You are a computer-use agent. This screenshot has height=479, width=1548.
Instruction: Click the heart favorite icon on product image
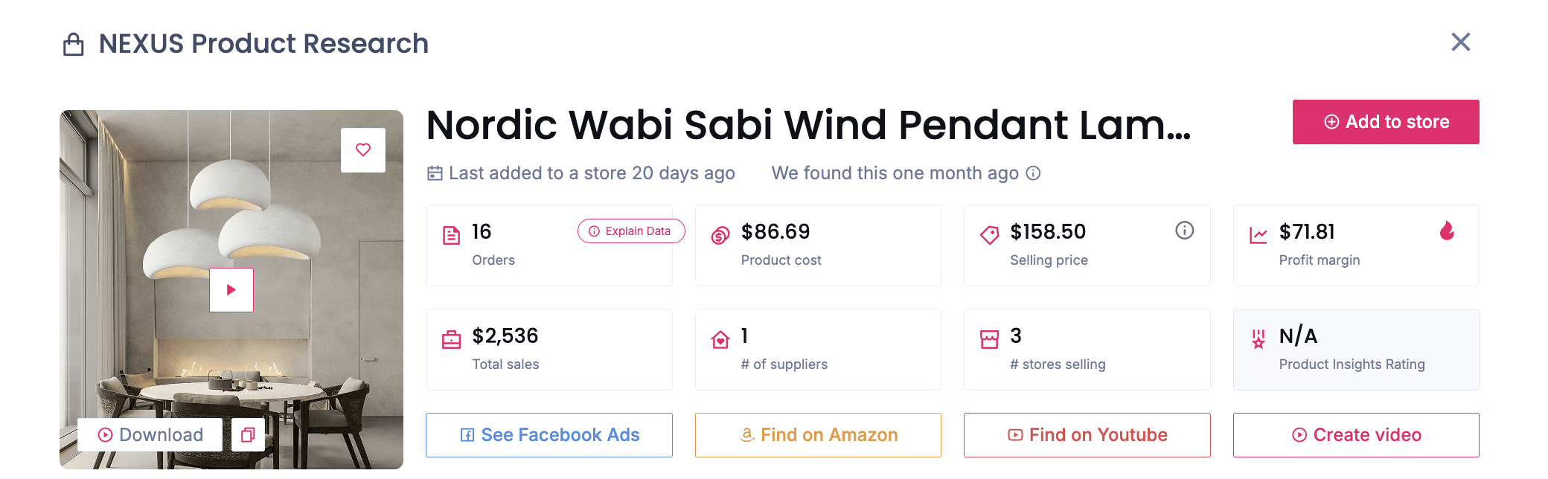[363, 150]
